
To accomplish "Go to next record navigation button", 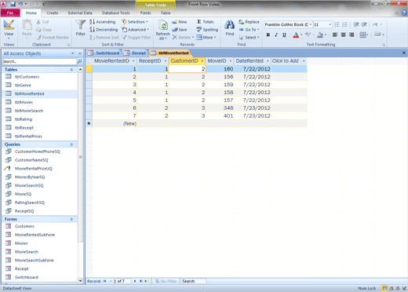I will click(x=135, y=281).
